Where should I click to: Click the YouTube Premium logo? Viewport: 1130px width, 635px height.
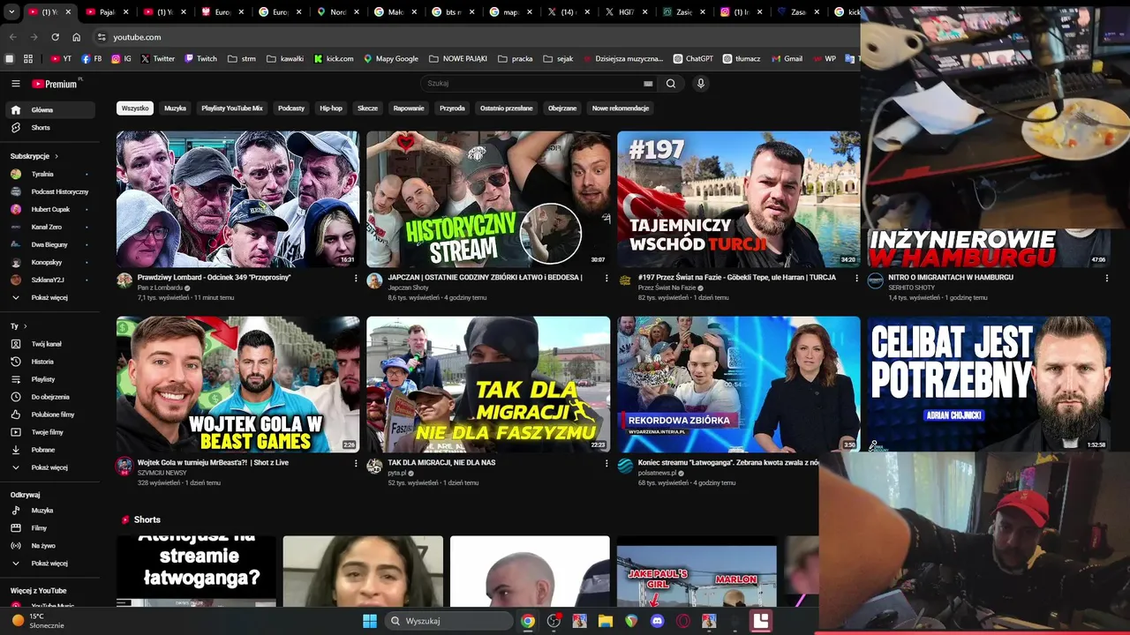56,84
